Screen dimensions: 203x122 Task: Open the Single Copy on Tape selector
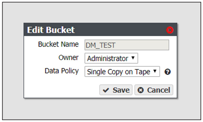tap(122, 72)
